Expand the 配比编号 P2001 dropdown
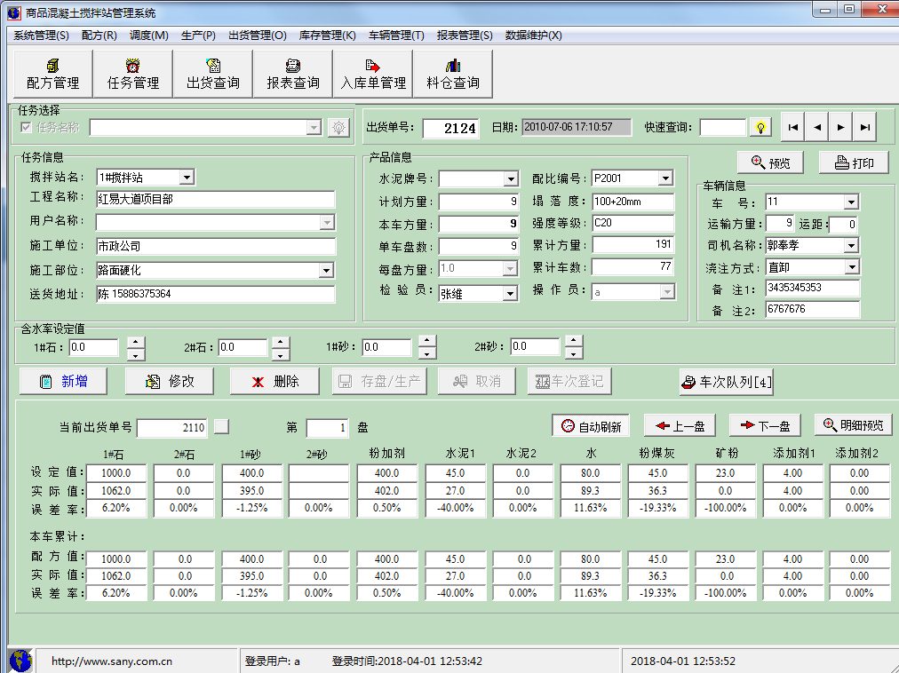The image size is (899, 673). [x=665, y=178]
